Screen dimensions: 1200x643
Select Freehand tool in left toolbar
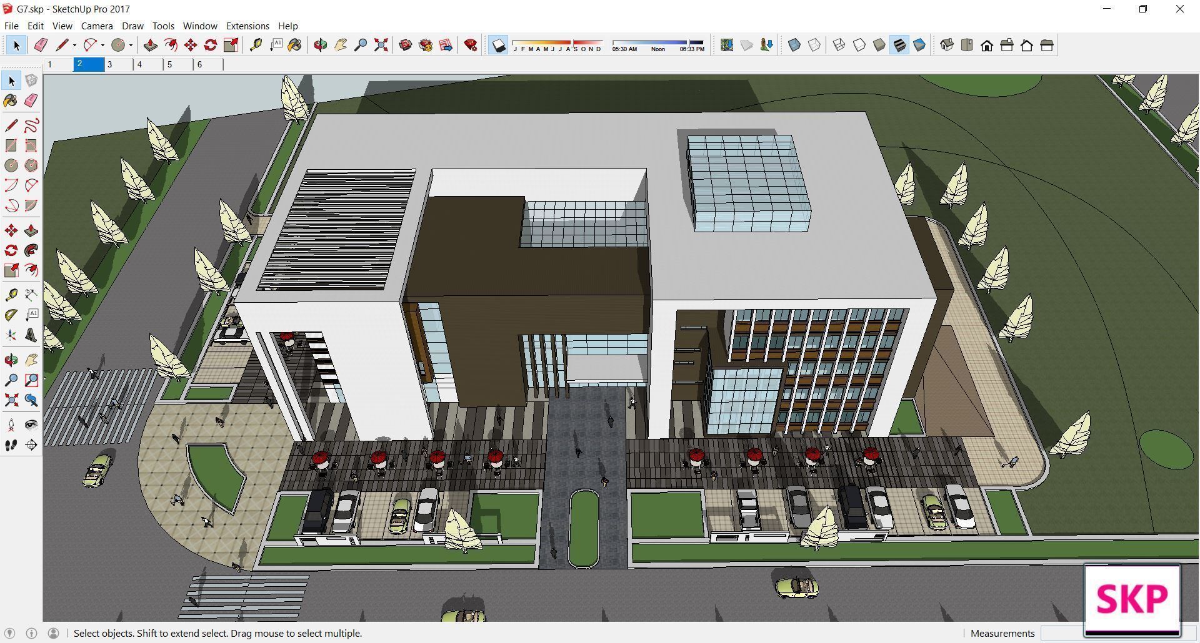(31, 125)
